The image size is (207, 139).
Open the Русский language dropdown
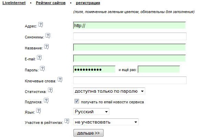pyautogui.click(x=91, y=112)
